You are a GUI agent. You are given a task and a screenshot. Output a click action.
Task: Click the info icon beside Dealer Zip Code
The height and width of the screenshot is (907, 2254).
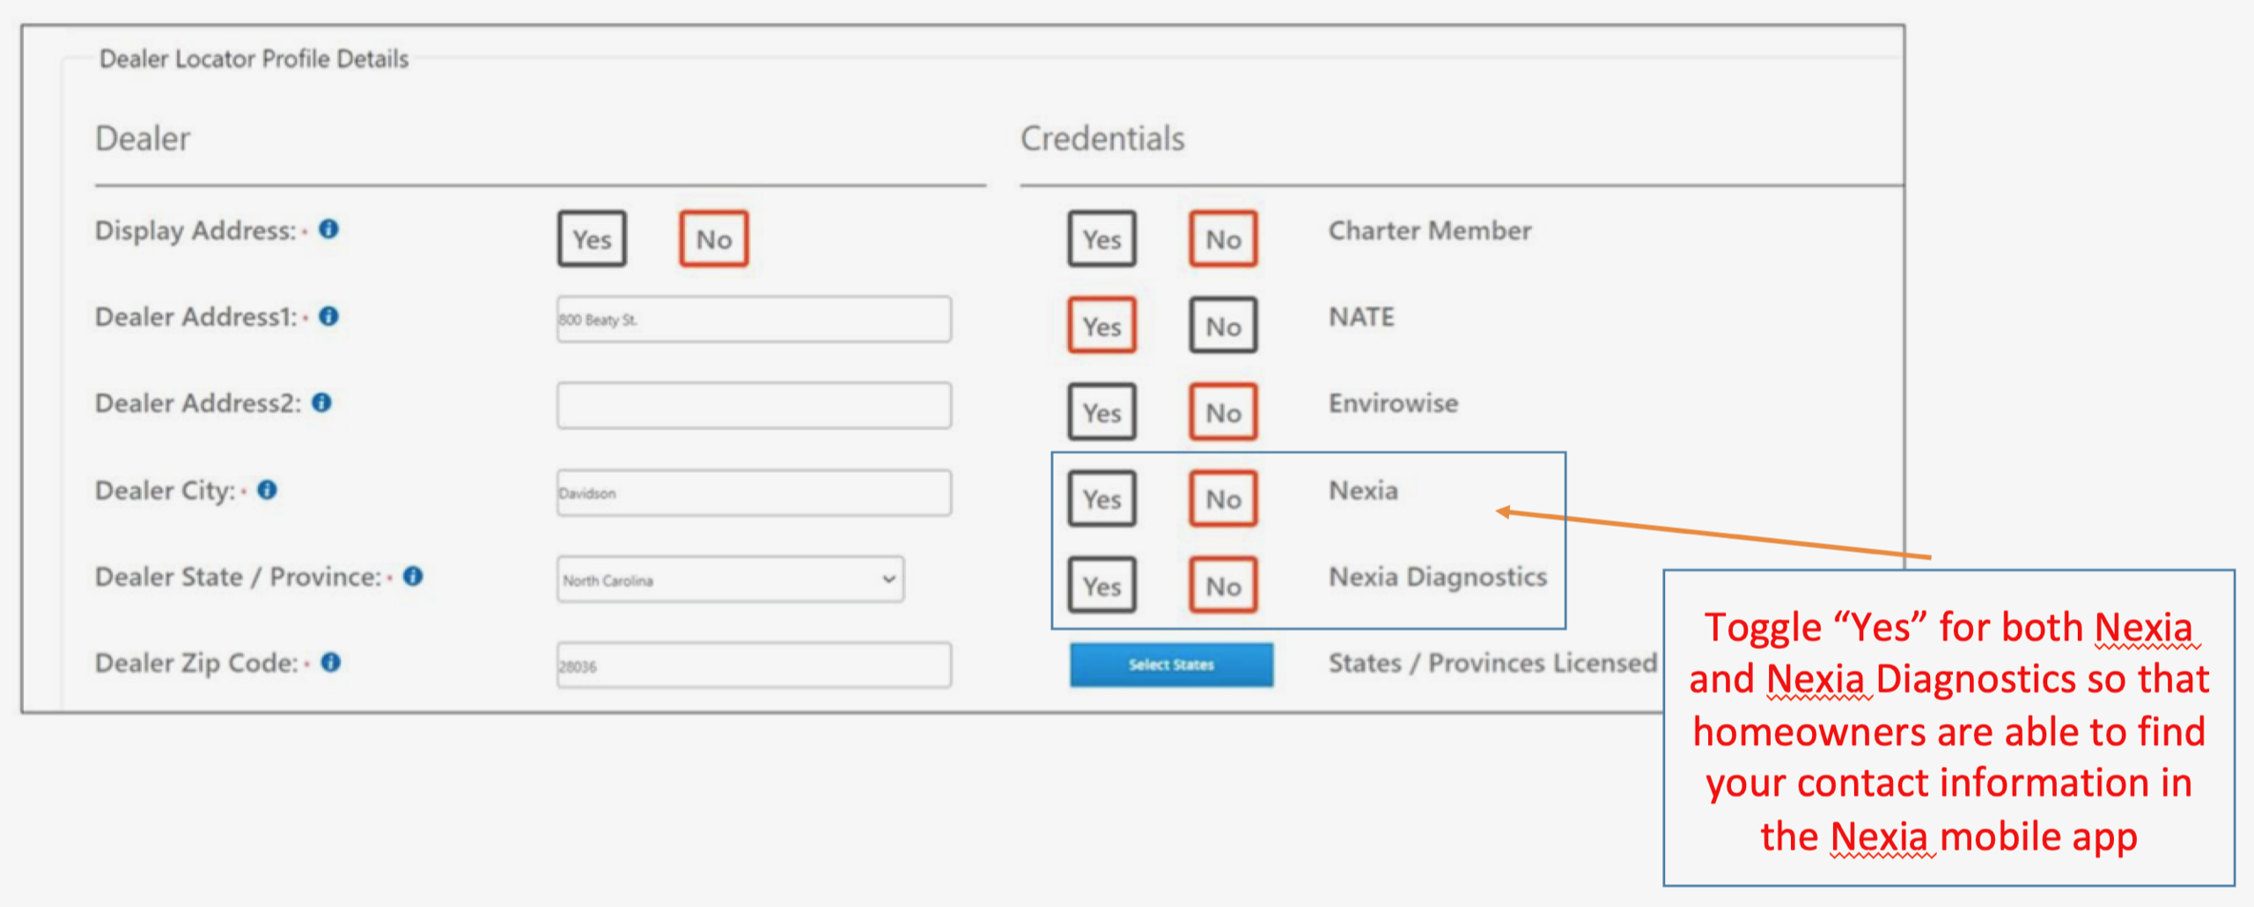point(330,662)
